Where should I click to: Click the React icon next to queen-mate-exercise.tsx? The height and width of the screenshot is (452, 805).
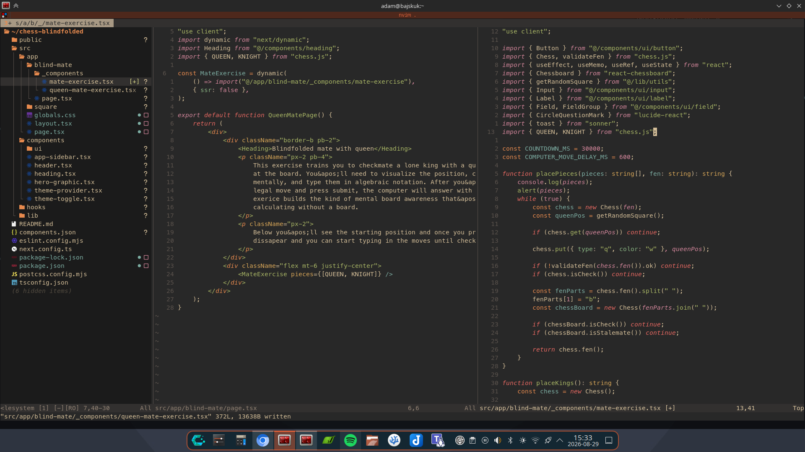(44, 90)
